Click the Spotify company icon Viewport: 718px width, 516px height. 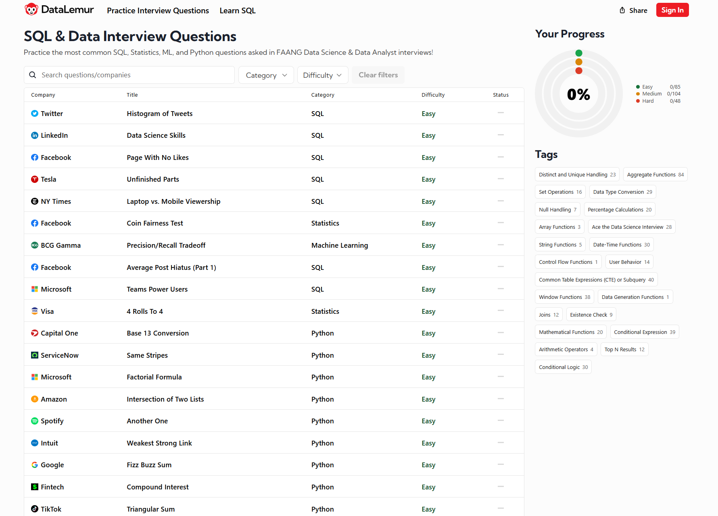(35, 421)
